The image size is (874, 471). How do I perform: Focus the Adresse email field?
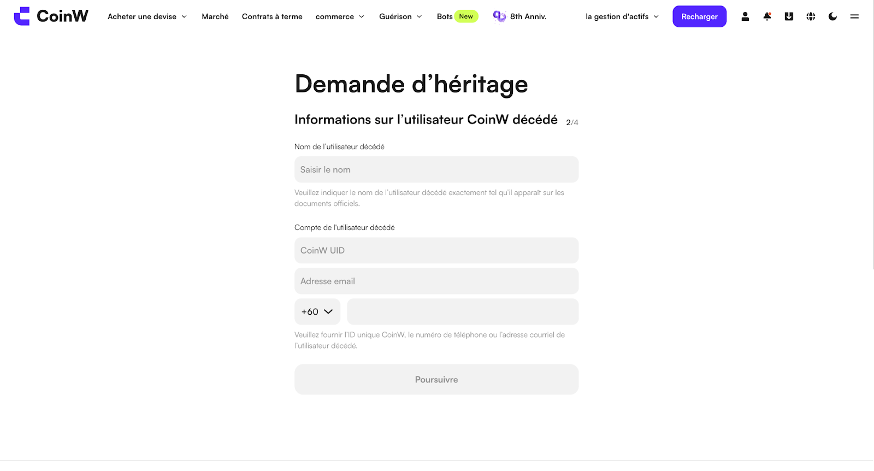(436, 281)
